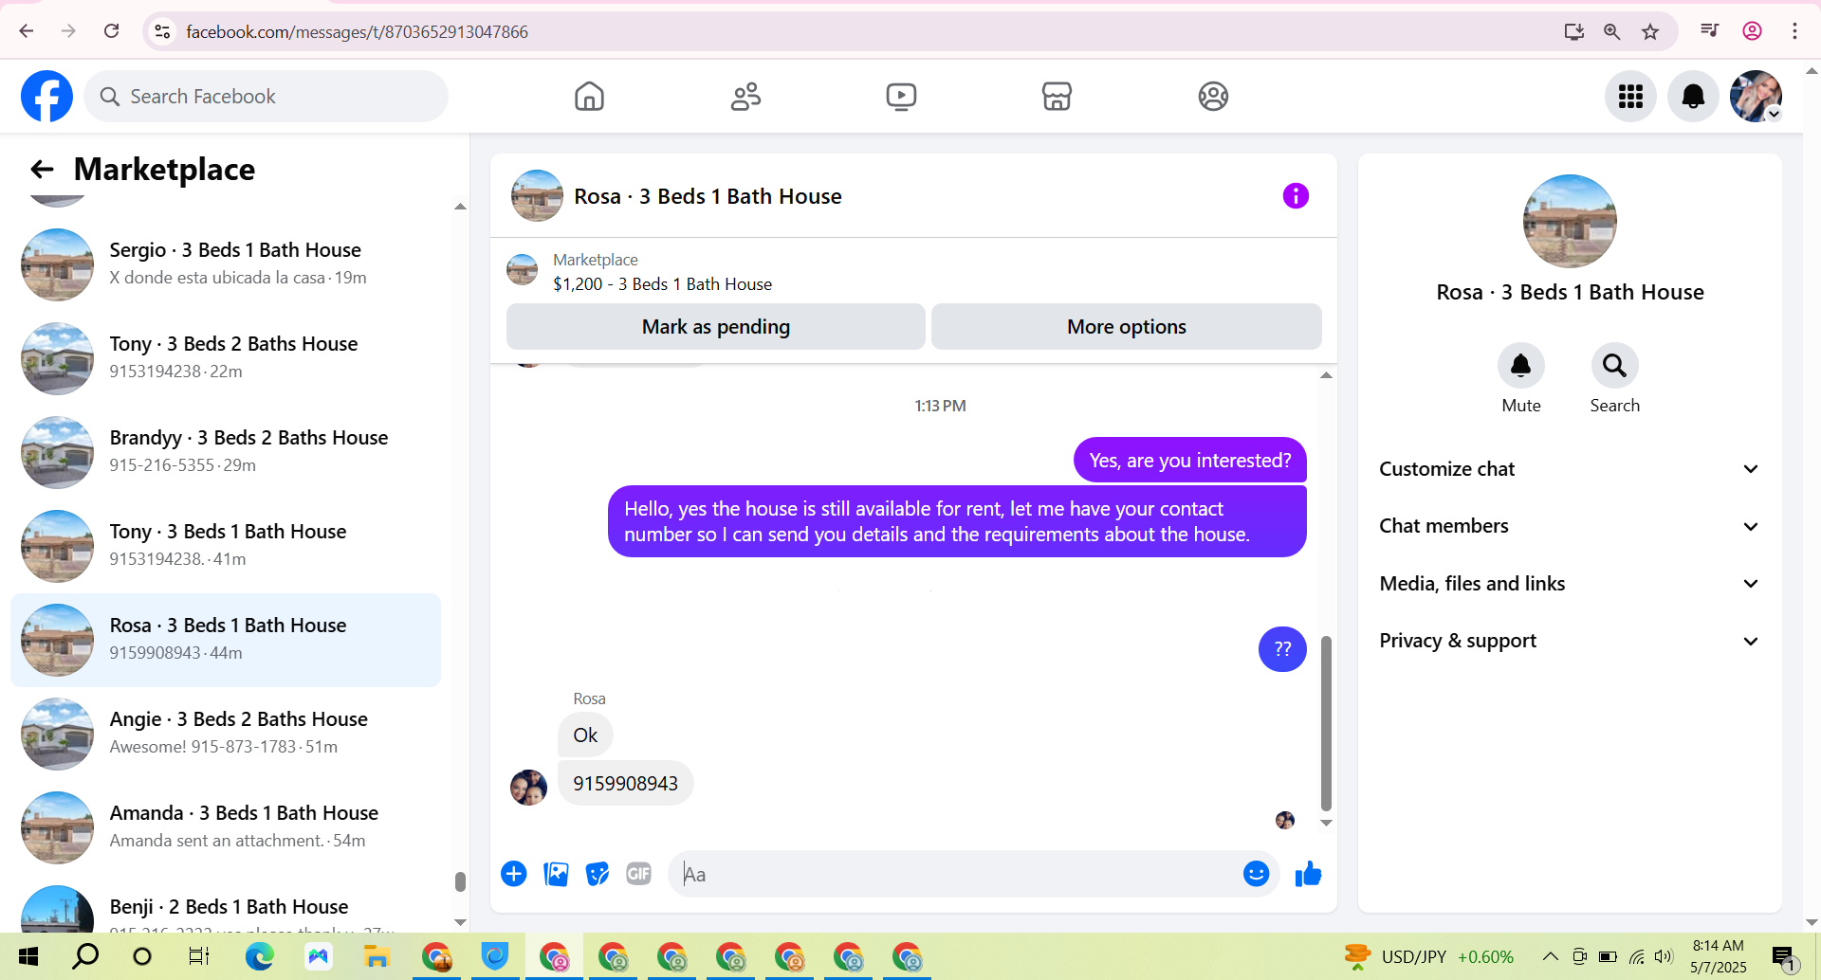View site information icon in address bar

(162, 31)
